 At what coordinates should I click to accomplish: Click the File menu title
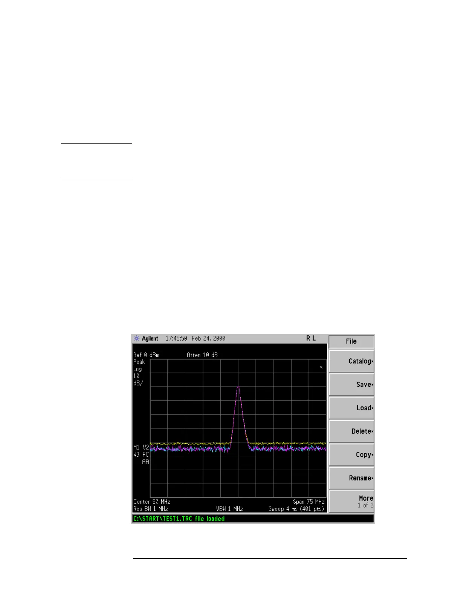point(351,341)
